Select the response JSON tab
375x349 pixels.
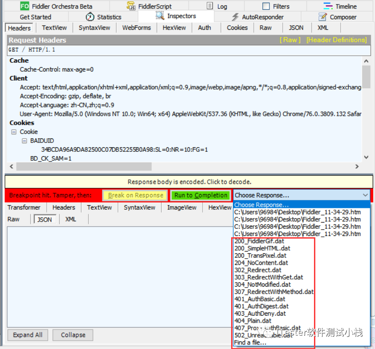coord(45,219)
